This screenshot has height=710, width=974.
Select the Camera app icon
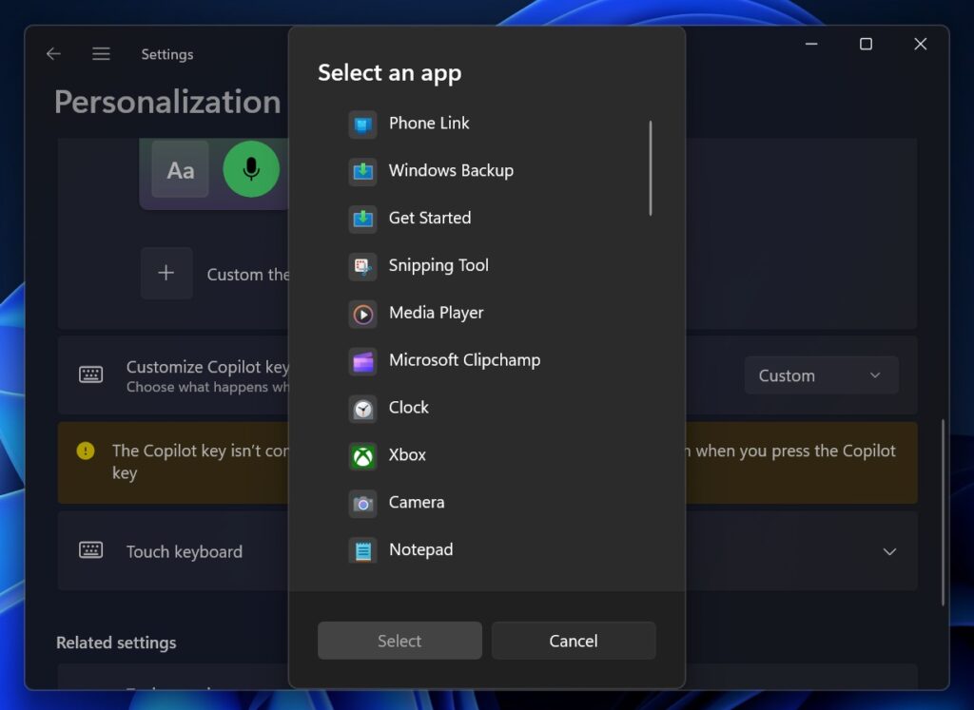362,503
